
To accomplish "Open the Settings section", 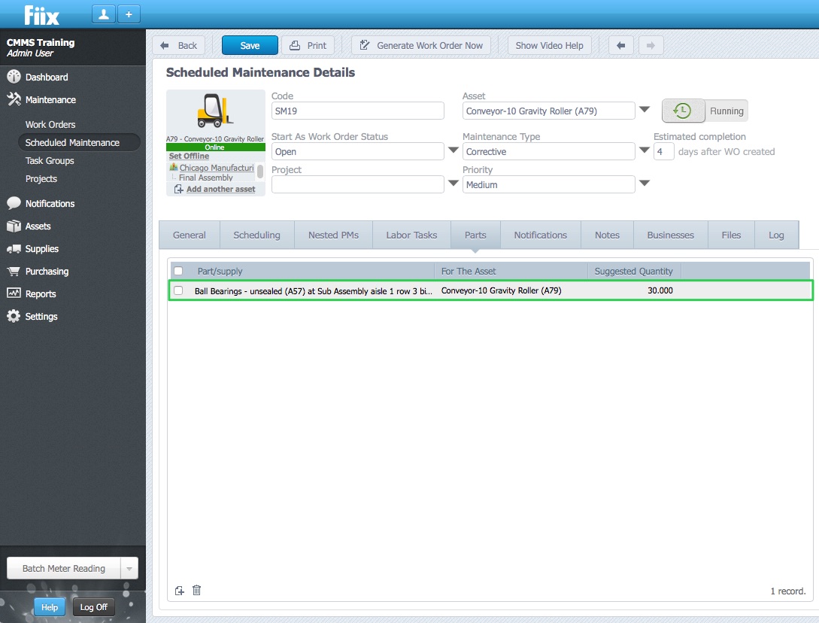I will 41,316.
